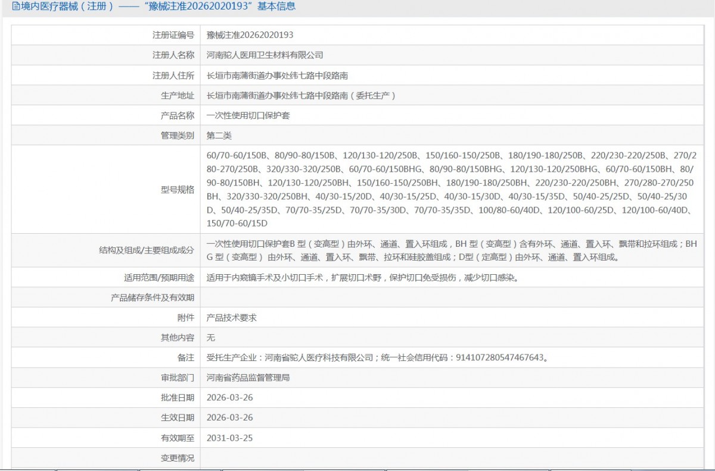Select registrant name 河南驼人医用卫生材料有限公司
The height and width of the screenshot is (471, 715).
click(265, 55)
